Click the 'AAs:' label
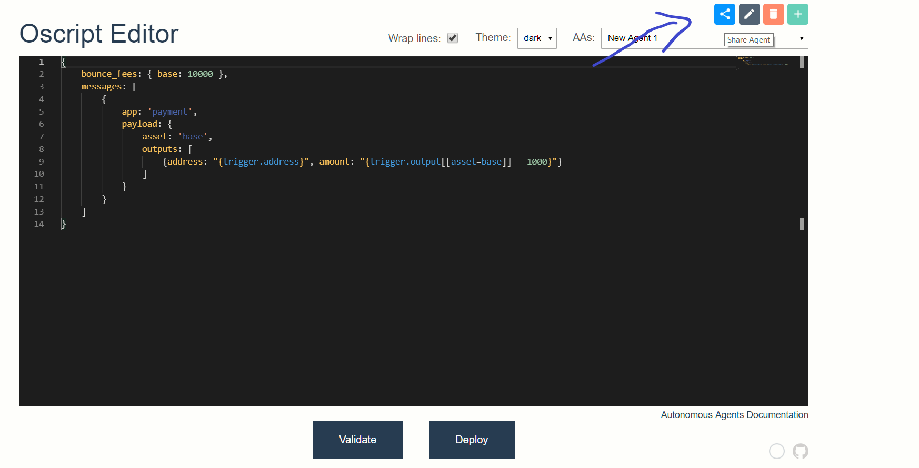Screen dimensions: 919x468 pyautogui.click(x=583, y=37)
